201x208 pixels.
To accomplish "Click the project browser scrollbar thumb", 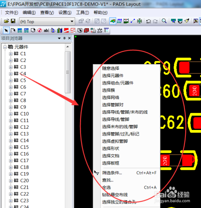I will pyautogui.click(x=68, y=72).
